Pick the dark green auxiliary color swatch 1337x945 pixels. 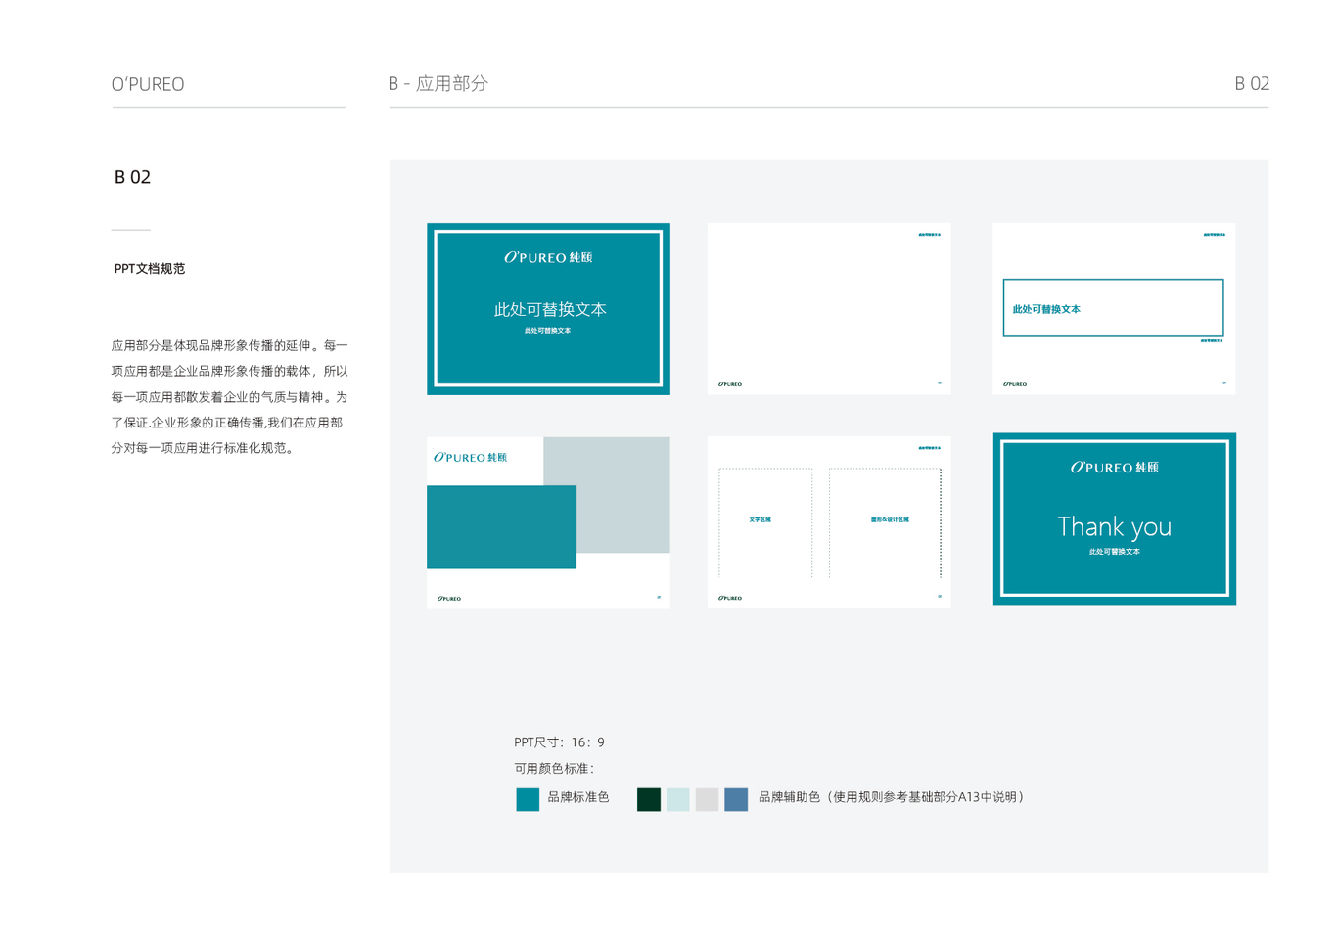pos(649,799)
